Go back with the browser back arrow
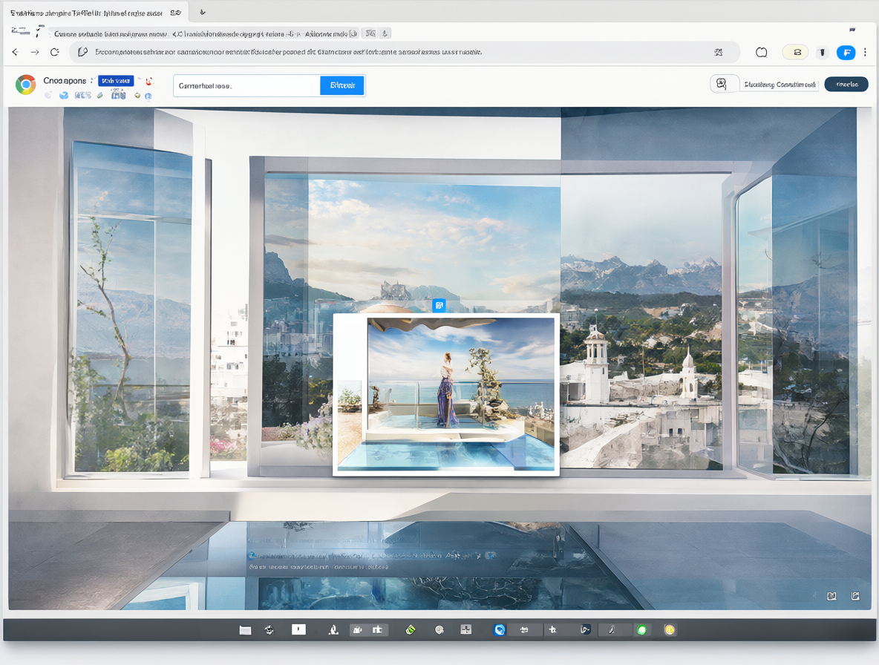This screenshot has width=879, height=665. coord(15,52)
